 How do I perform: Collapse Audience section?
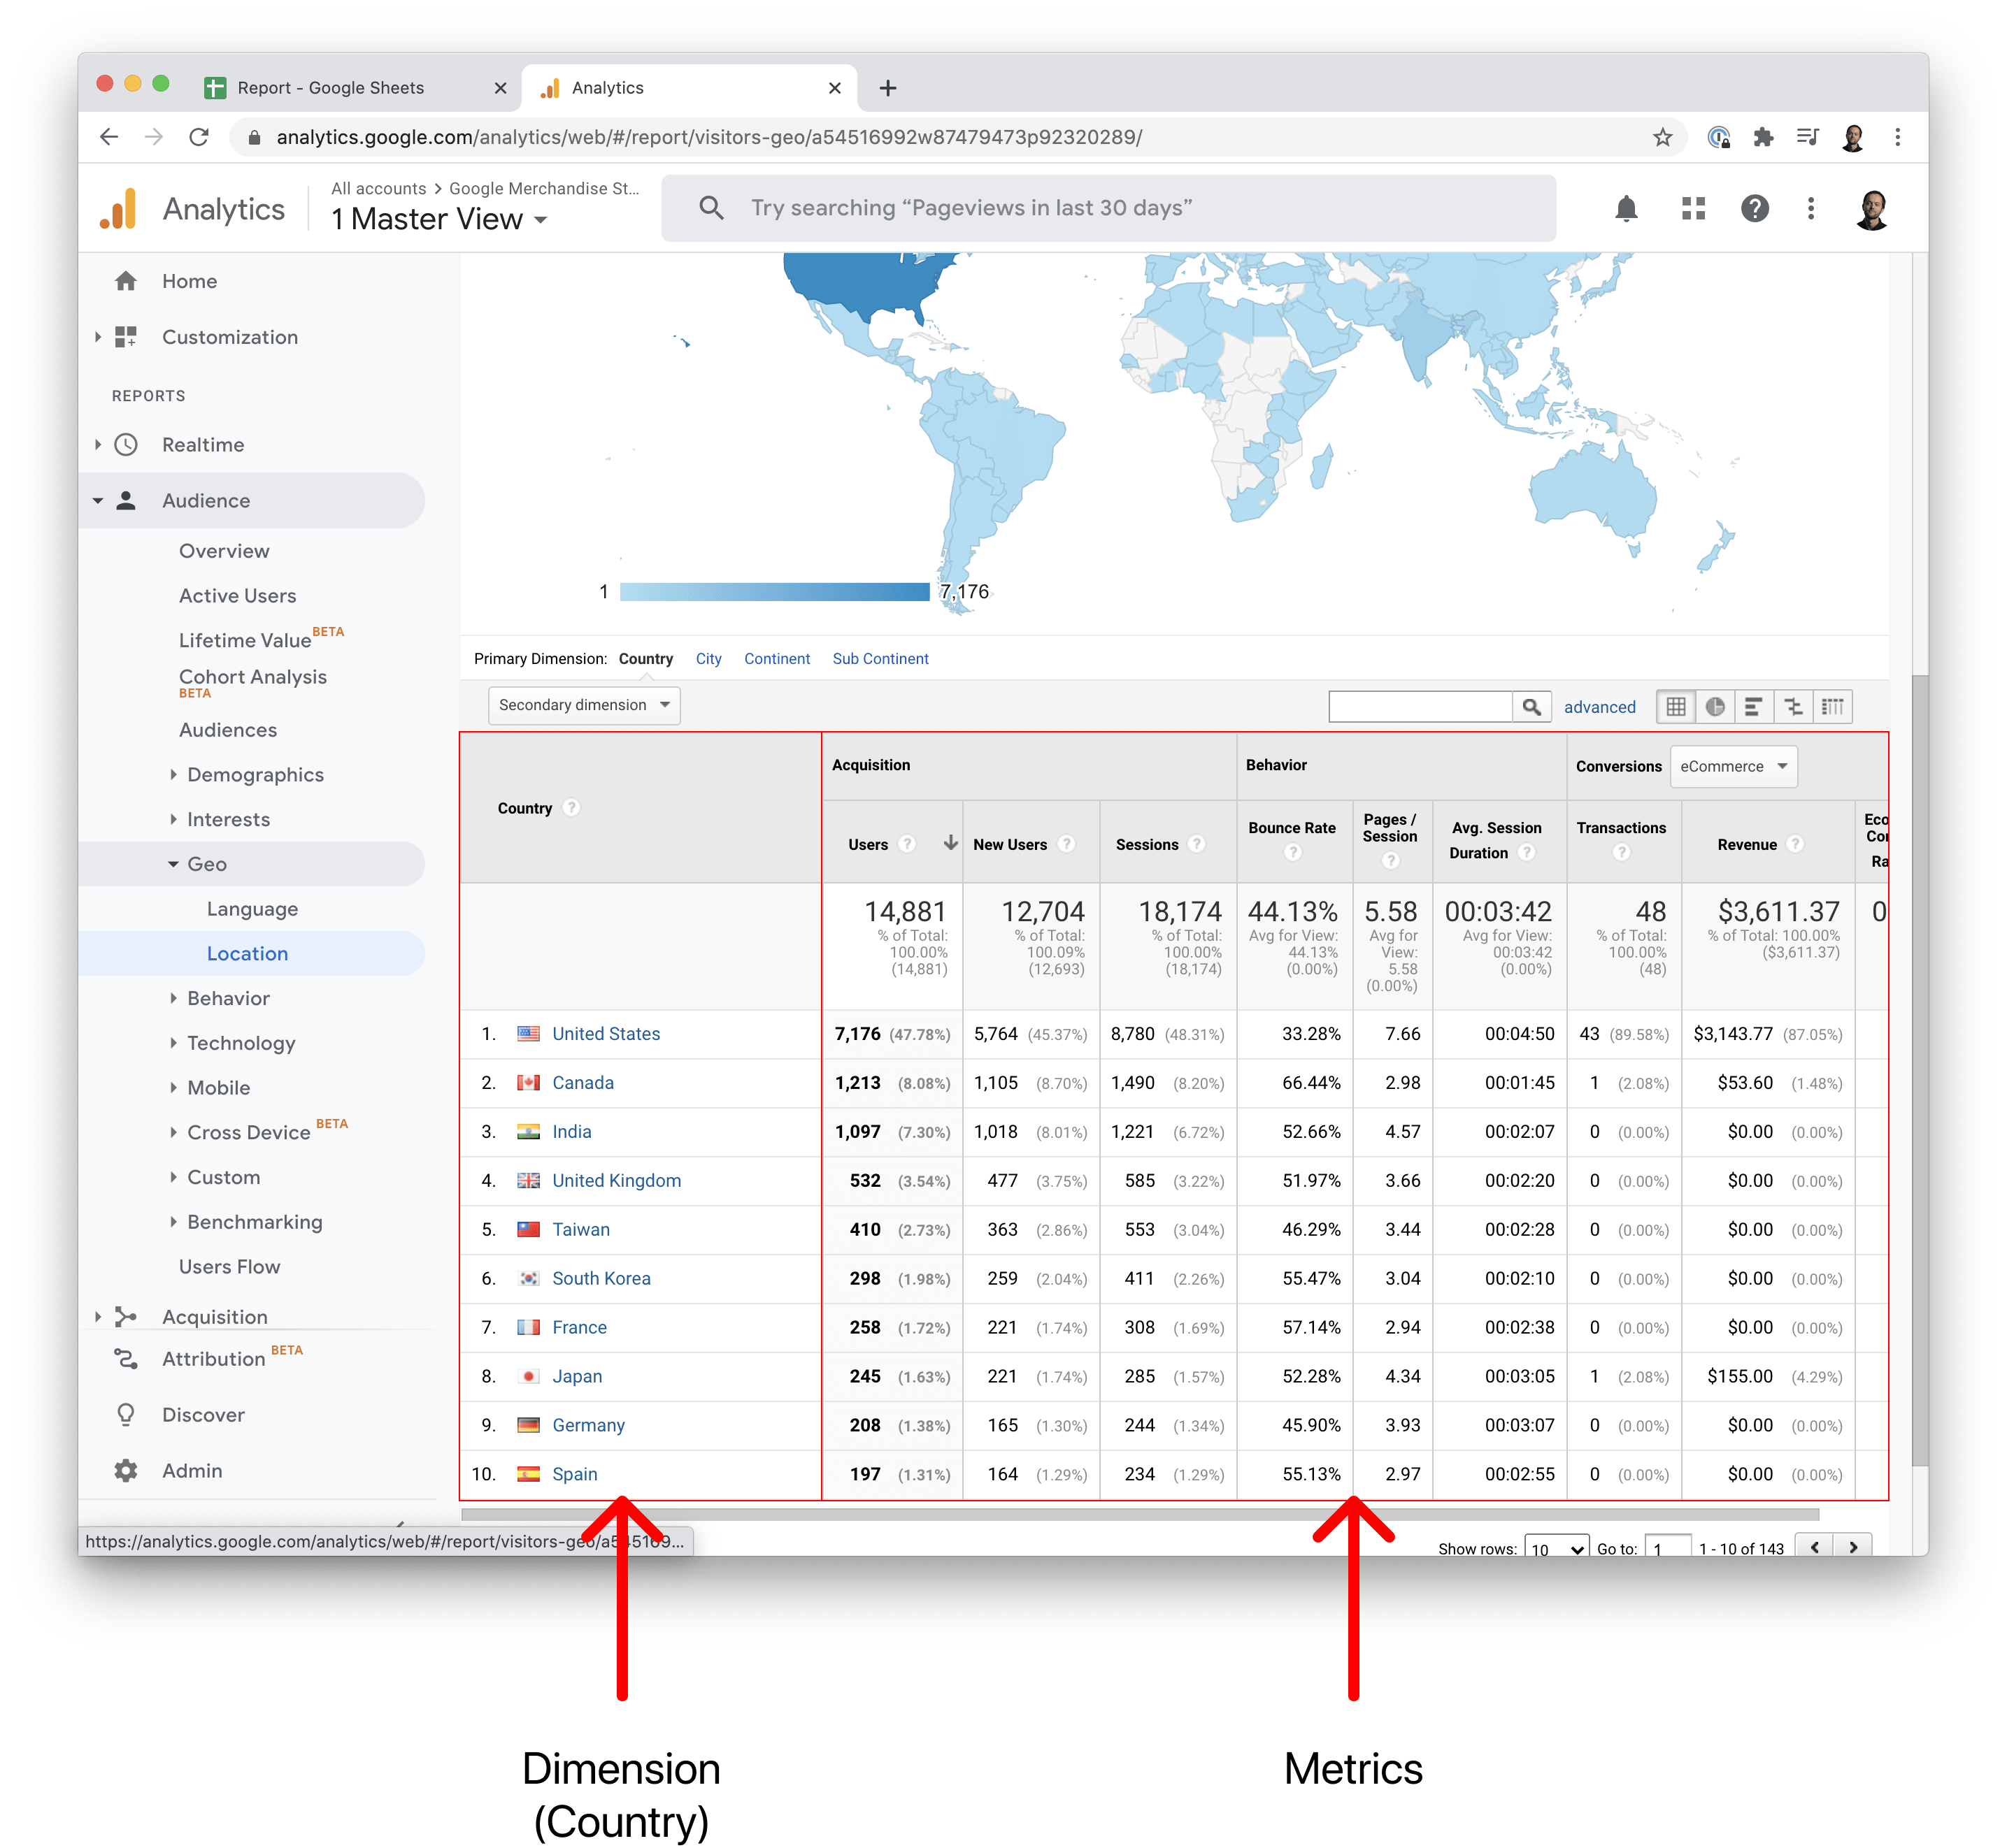point(98,501)
